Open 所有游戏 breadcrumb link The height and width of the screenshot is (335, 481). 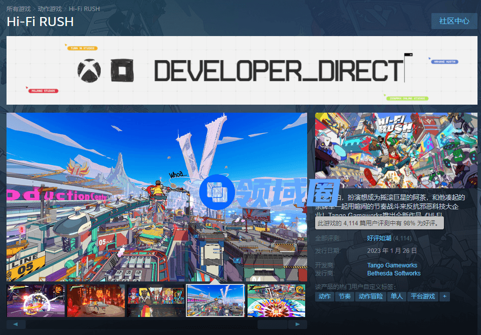(x=19, y=9)
